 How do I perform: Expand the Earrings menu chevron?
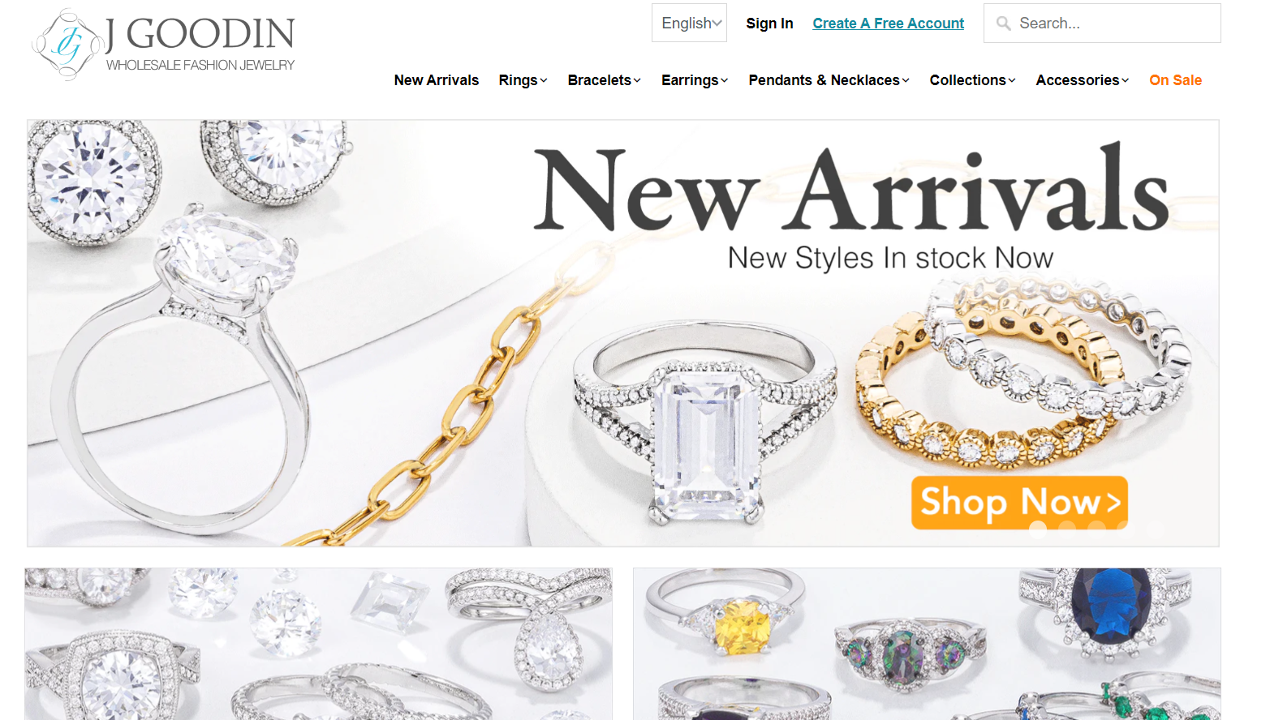[x=724, y=80]
